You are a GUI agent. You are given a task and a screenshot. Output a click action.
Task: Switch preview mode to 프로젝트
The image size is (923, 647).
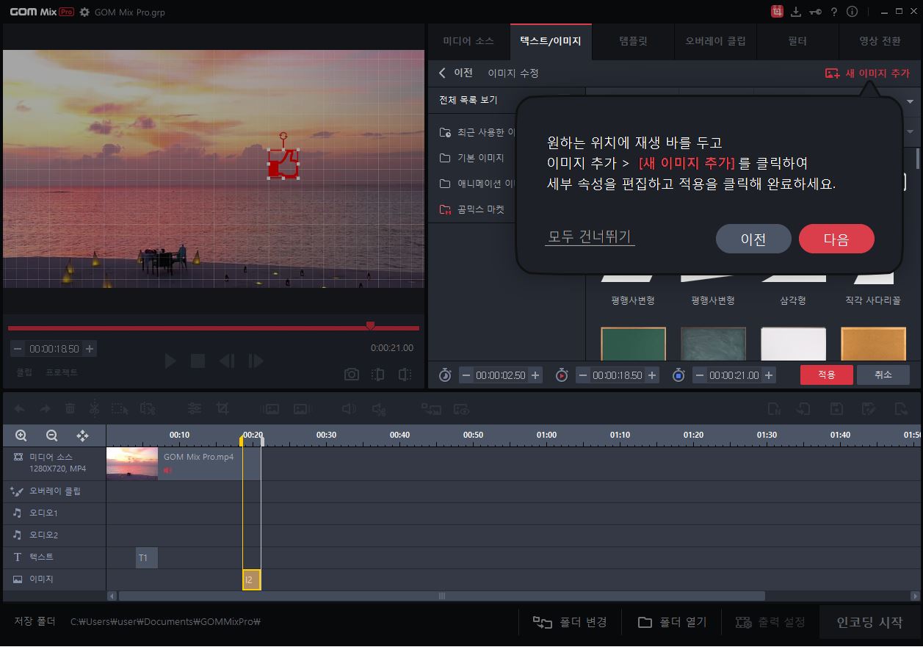[x=62, y=372]
